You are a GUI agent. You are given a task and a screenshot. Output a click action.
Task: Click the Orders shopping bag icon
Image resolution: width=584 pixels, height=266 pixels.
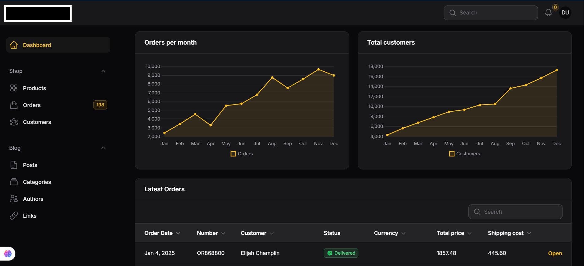pos(14,105)
